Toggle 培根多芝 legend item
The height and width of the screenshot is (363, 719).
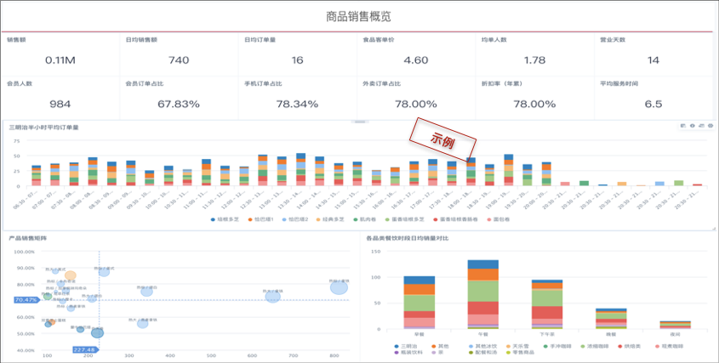click(x=225, y=219)
